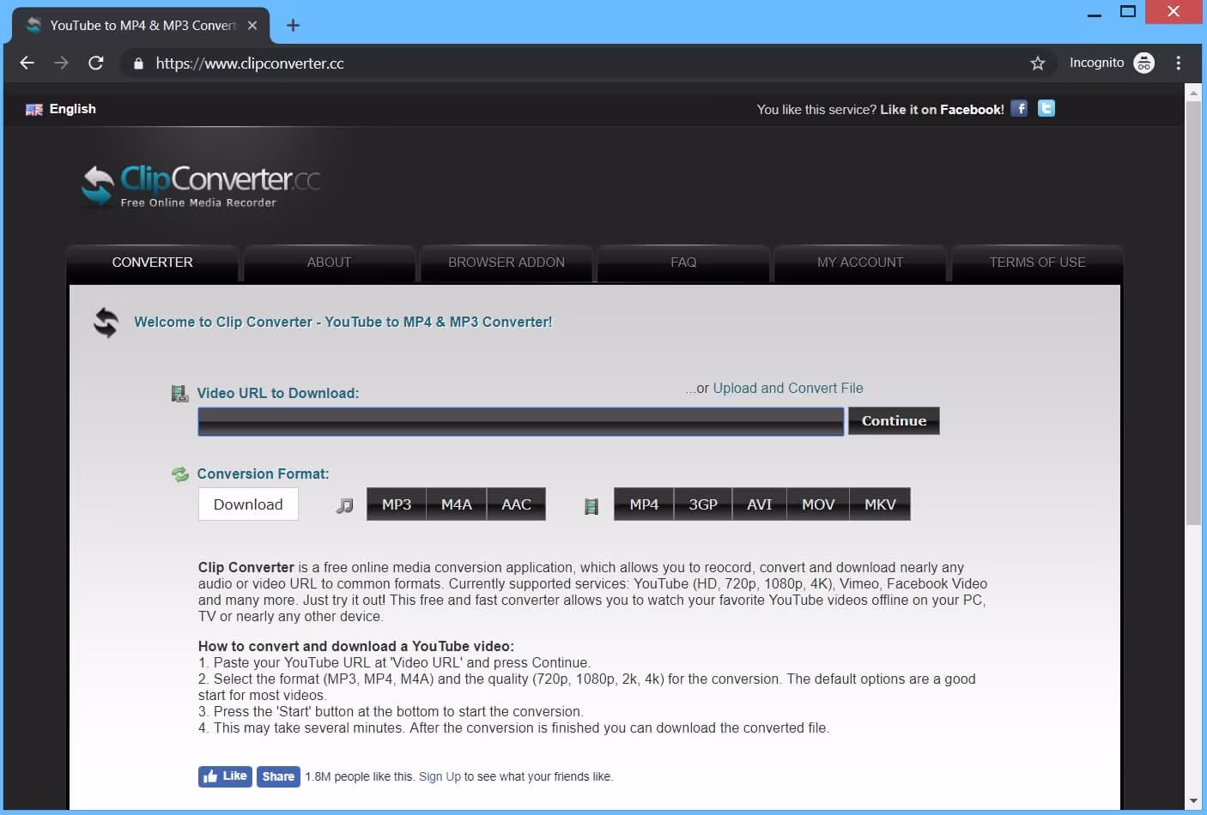Viewport: 1207px width, 815px height.
Task: View site security lock info
Action: (138, 63)
